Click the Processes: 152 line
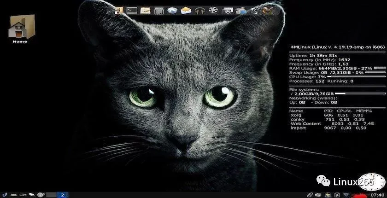 click(x=321, y=81)
